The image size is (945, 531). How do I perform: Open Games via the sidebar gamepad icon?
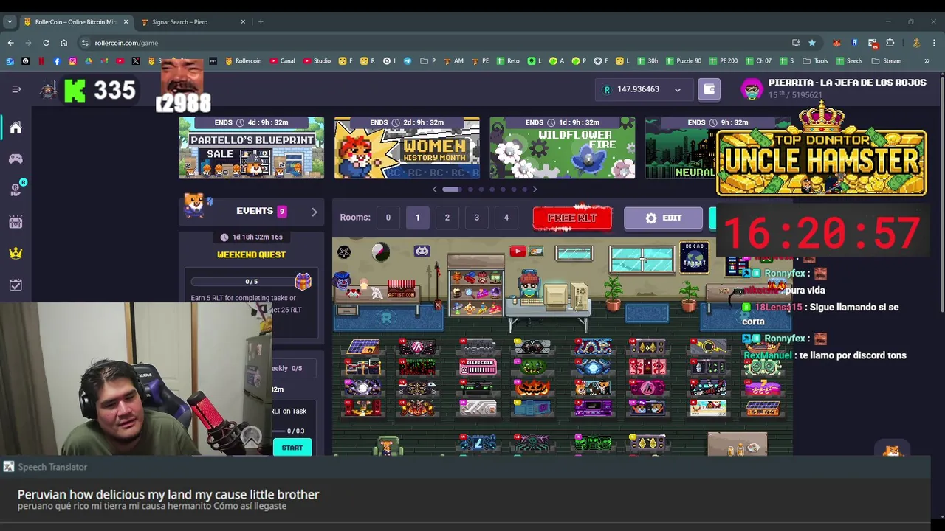click(16, 159)
